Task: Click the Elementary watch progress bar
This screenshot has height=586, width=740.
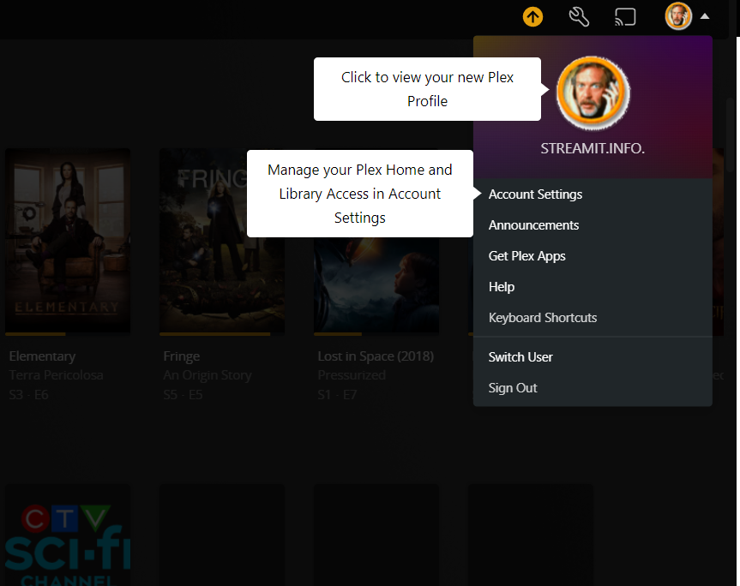Action: [68, 334]
